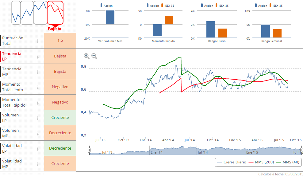Screen dimensions: 307x180
Task: Select the Volumen MP indicator row
Action: click(x=18, y=133)
